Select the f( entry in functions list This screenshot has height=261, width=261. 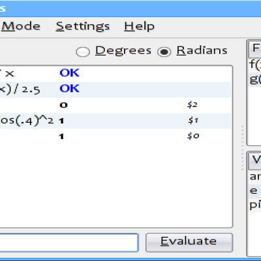pyautogui.click(x=254, y=65)
